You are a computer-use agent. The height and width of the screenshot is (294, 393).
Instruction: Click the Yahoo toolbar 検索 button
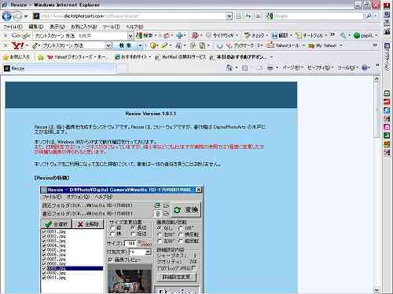pos(126,45)
